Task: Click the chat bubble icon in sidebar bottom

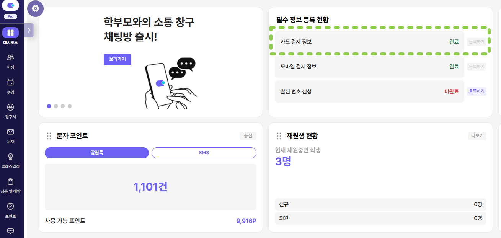Action: (10, 231)
